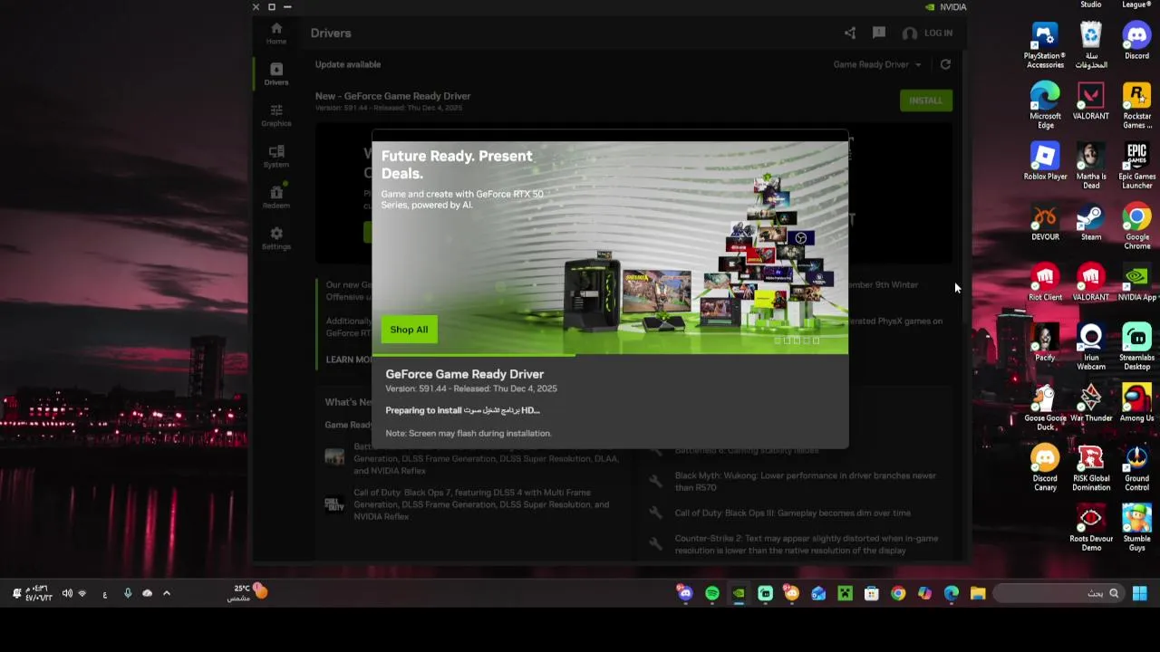The height and width of the screenshot is (652, 1160).
Task: Open Goose Goose Duck desktop icon
Action: click(1045, 408)
